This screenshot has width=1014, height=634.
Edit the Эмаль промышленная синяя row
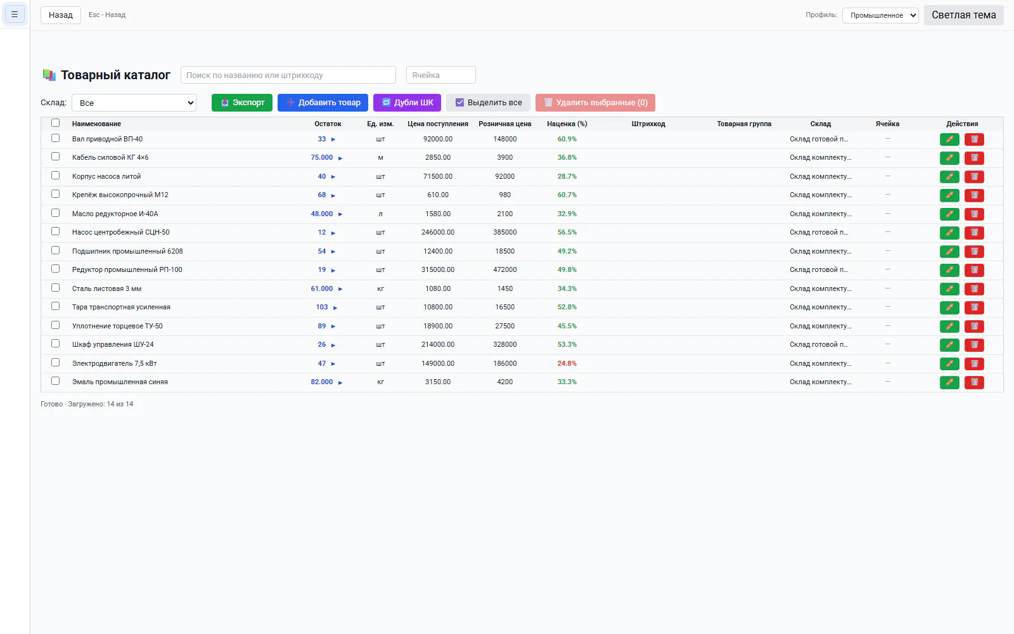click(949, 382)
